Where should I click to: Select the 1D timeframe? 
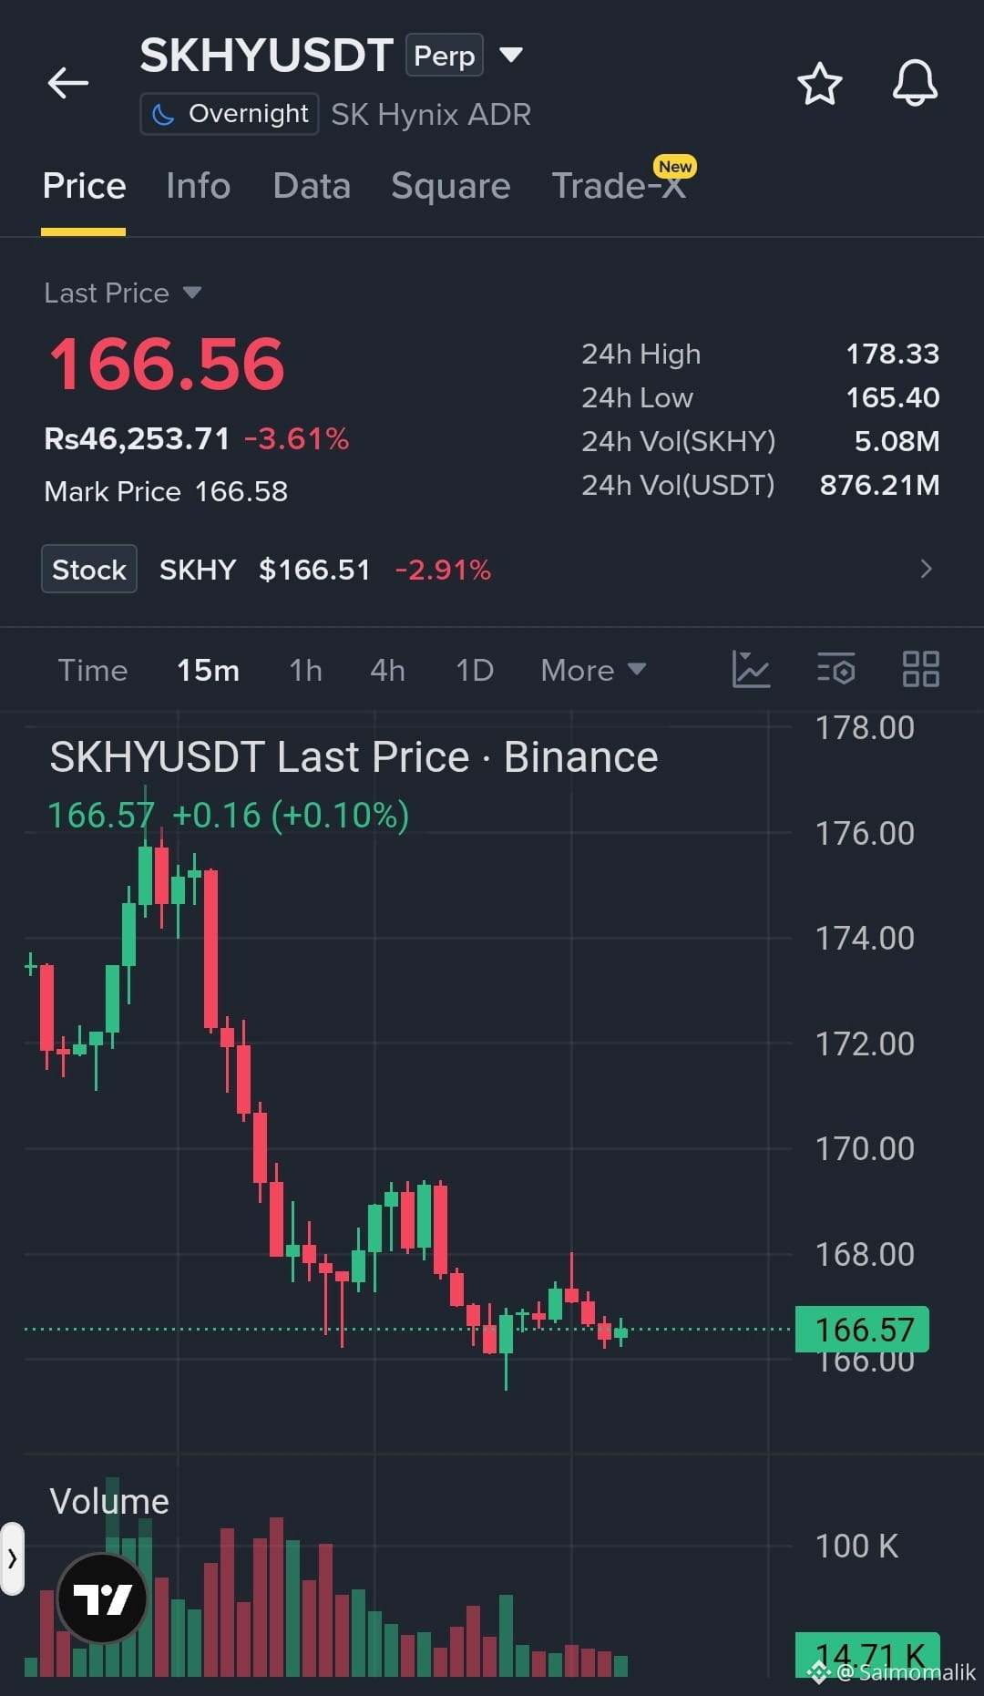[x=474, y=670]
